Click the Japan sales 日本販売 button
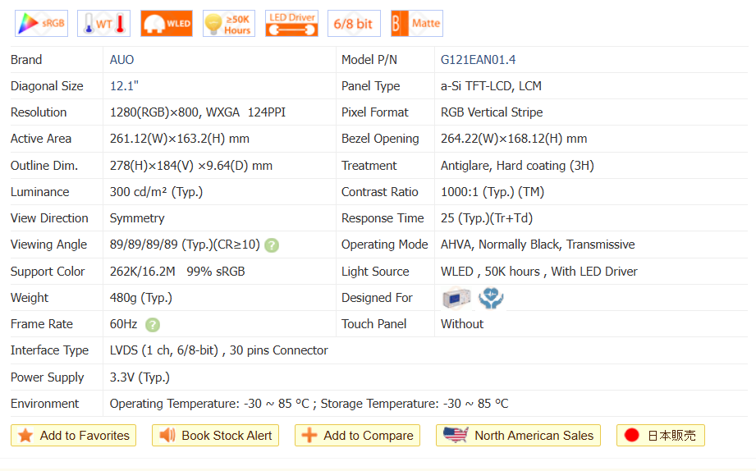The width and height of the screenshot is (756, 471). pyautogui.click(x=660, y=436)
